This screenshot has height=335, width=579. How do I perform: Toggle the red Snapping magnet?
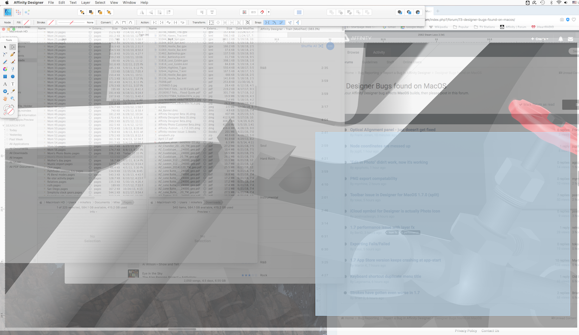click(262, 12)
